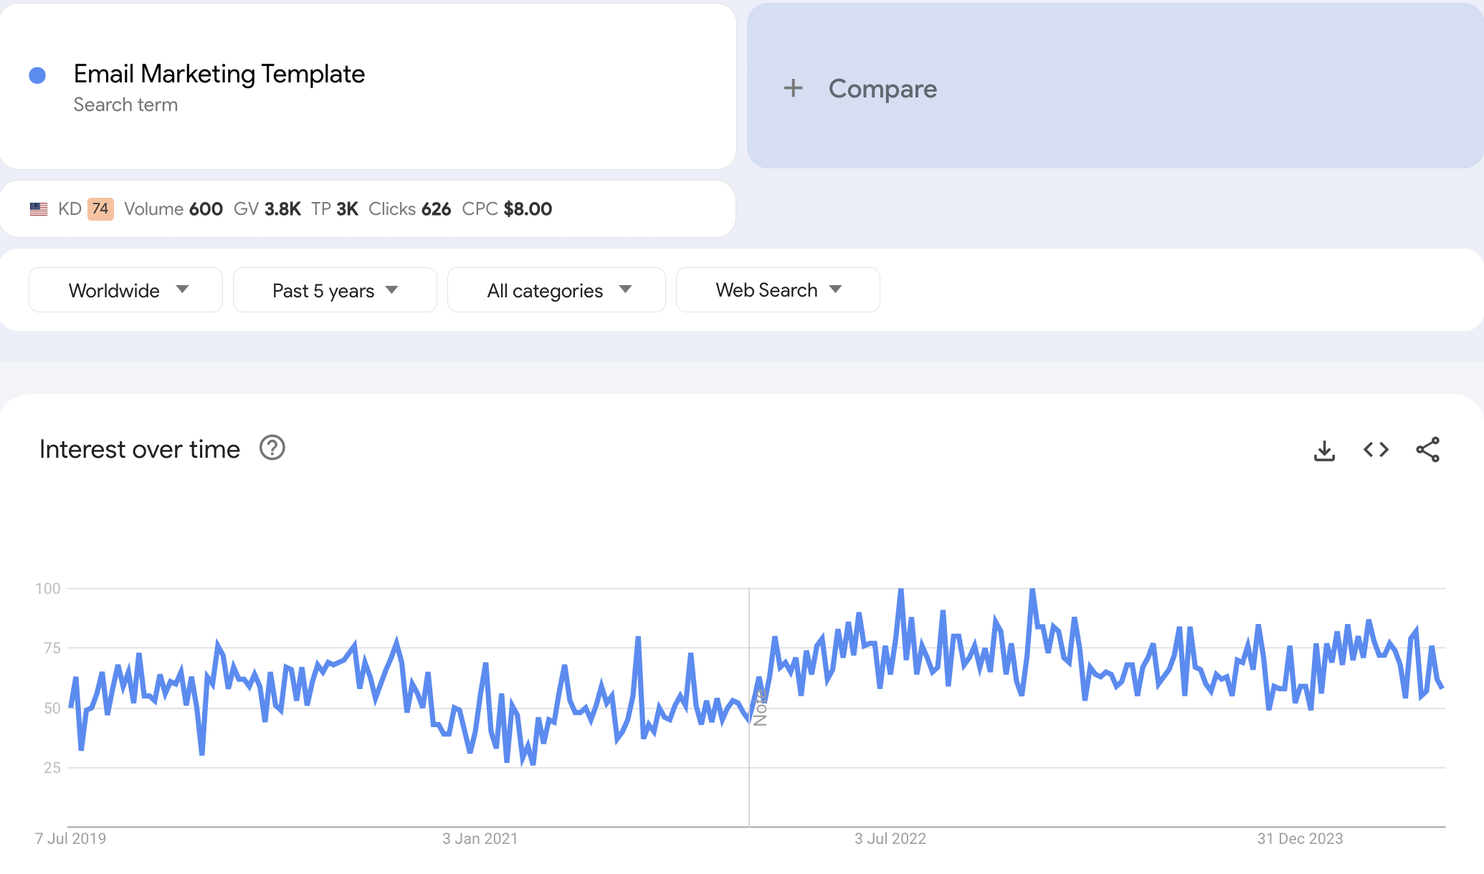Download the Interest over time data
The image size is (1484, 874).
1324,450
